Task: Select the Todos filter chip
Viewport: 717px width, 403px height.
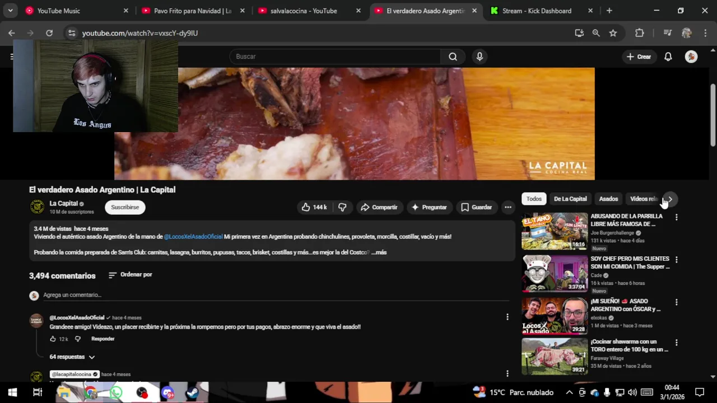Action: pos(534,199)
